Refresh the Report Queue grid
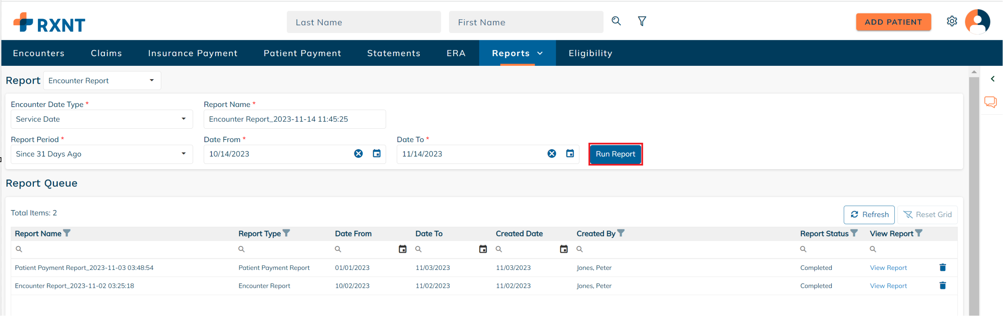The image size is (1003, 316). point(869,215)
